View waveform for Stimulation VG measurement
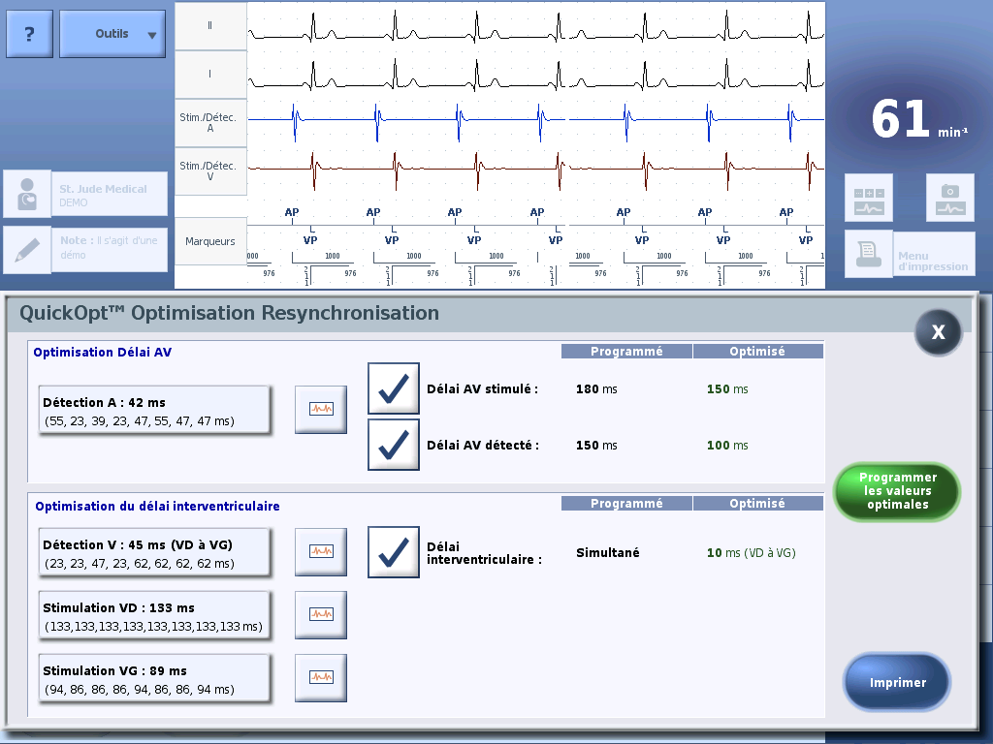 [x=321, y=677]
